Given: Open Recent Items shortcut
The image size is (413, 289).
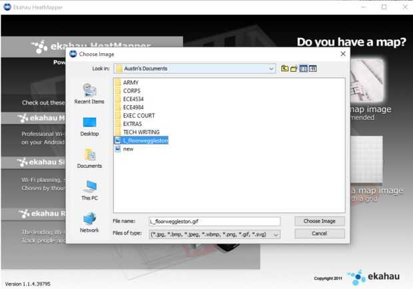Looking at the screenshot, I should (89, 93).
